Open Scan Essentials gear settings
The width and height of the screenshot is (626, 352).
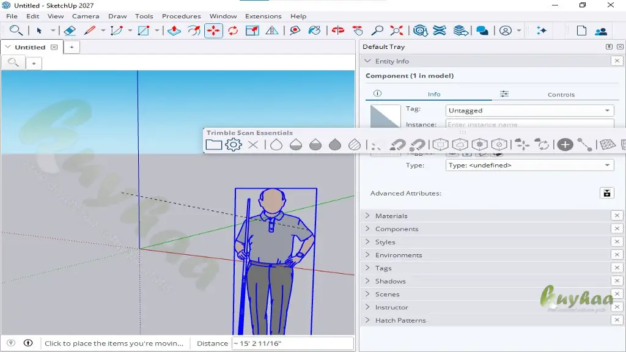click(x=233, y=144)
